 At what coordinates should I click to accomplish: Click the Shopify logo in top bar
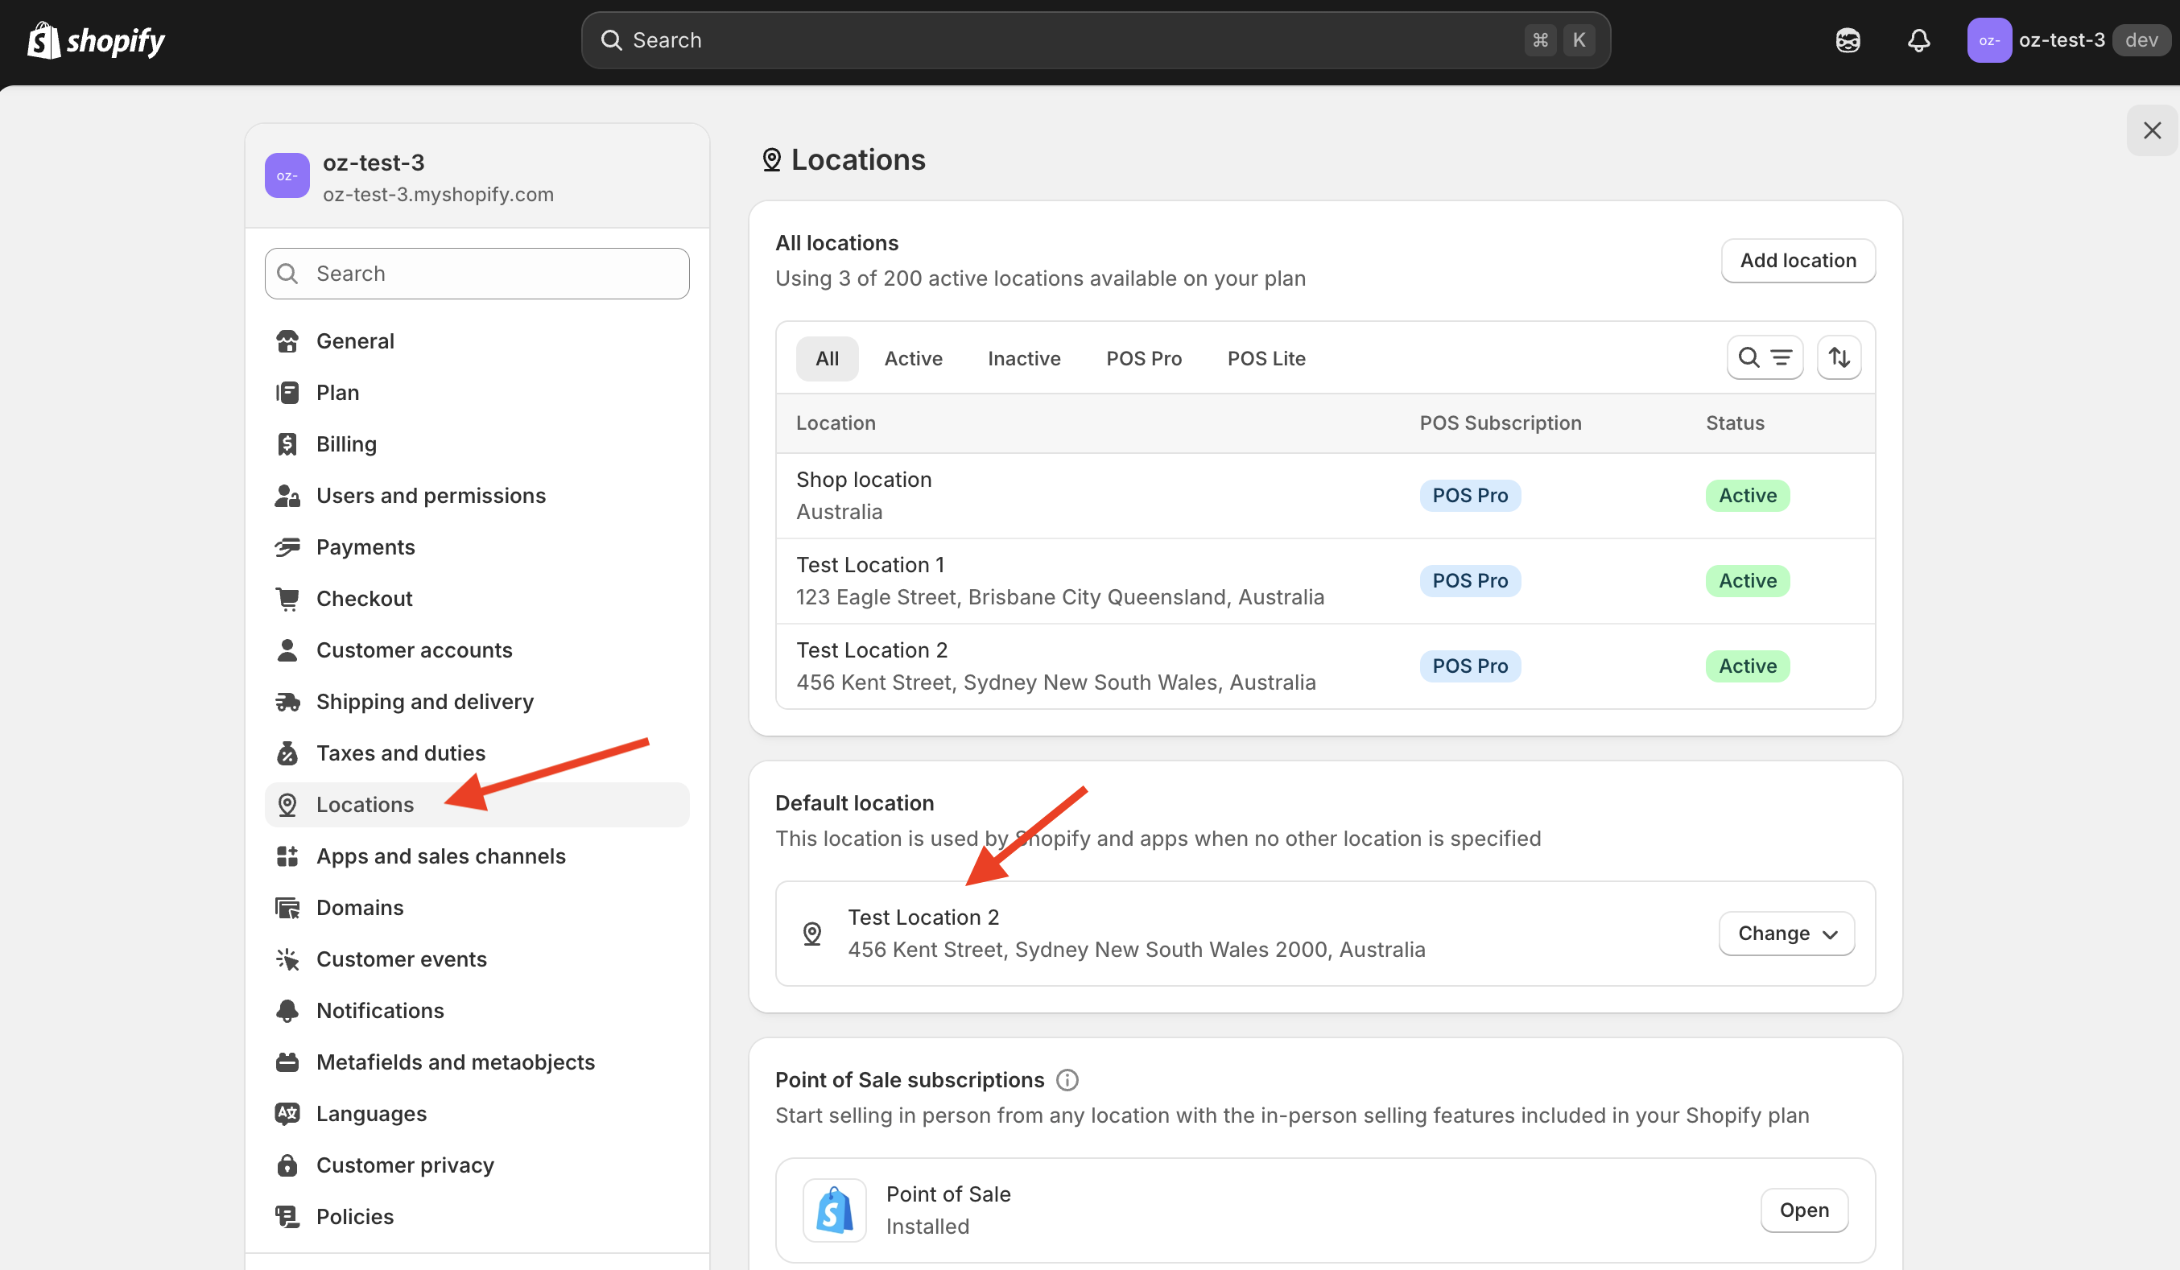[96, 41]
